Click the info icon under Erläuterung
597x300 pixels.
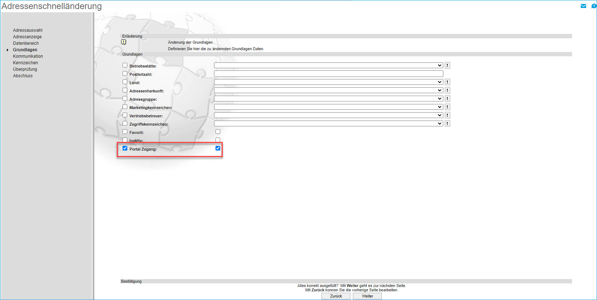click(x=124, y=42)
